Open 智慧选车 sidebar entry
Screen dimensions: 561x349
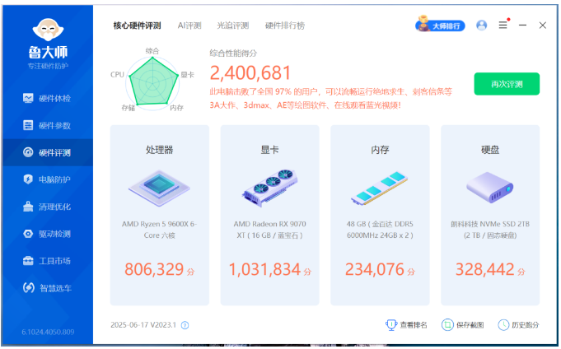47,288
